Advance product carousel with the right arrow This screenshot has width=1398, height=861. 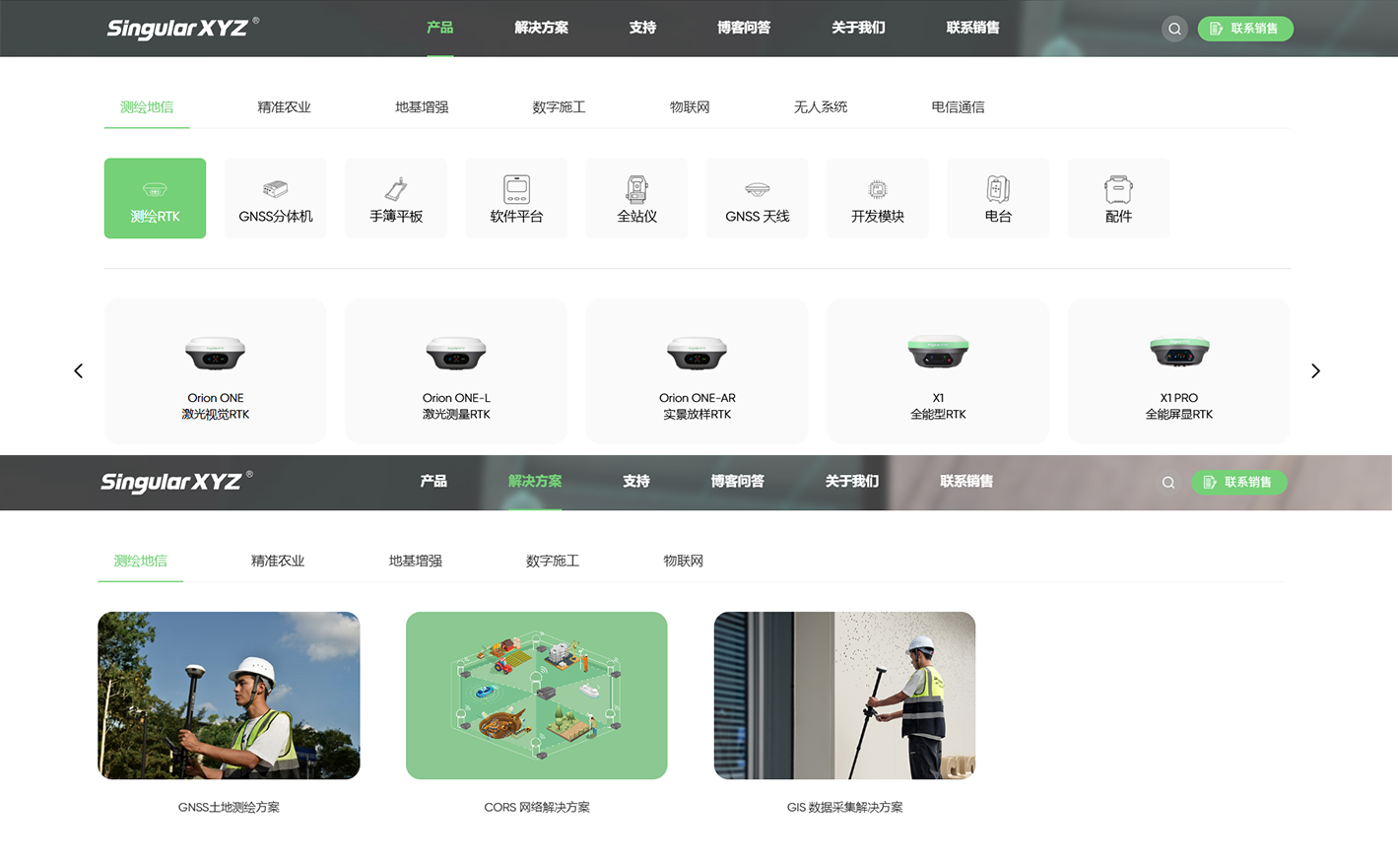[1315, 370]
